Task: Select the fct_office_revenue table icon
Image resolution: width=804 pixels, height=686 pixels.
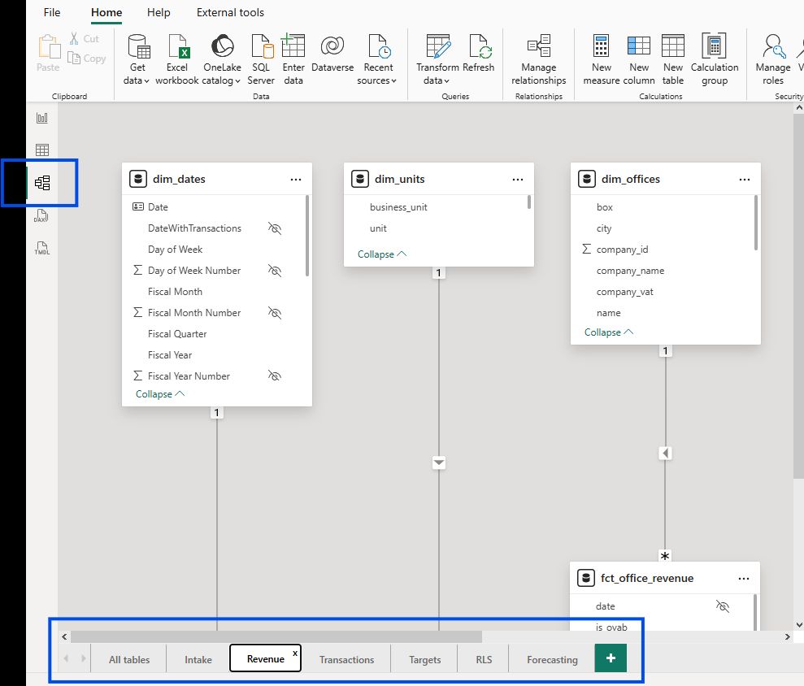Action: pos(586,578)
